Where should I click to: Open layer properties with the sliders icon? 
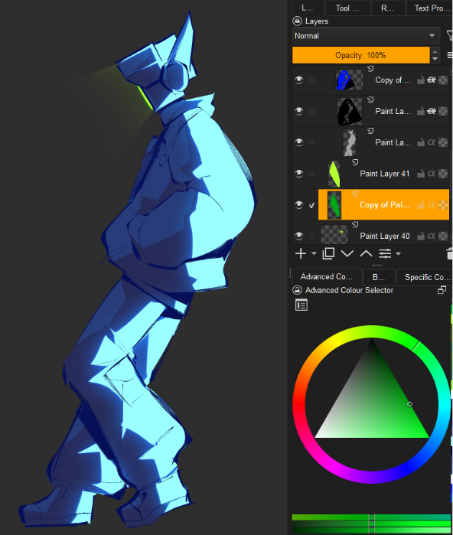(385, 254)
